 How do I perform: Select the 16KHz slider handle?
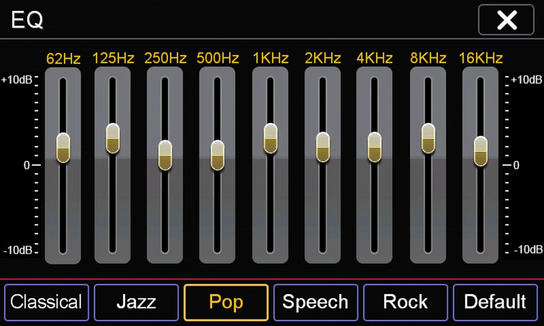(x=481, y=151)
